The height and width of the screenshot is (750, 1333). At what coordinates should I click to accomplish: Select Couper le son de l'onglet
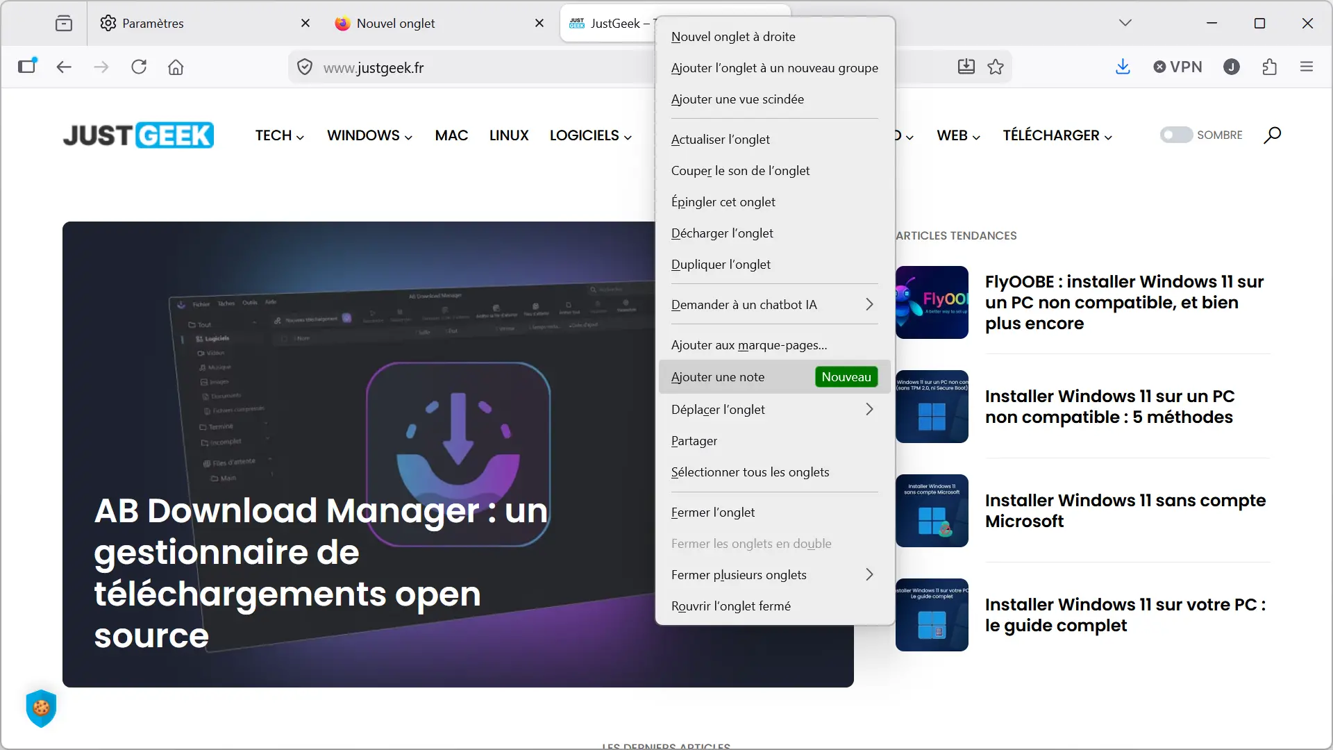[x=774, y=170]
